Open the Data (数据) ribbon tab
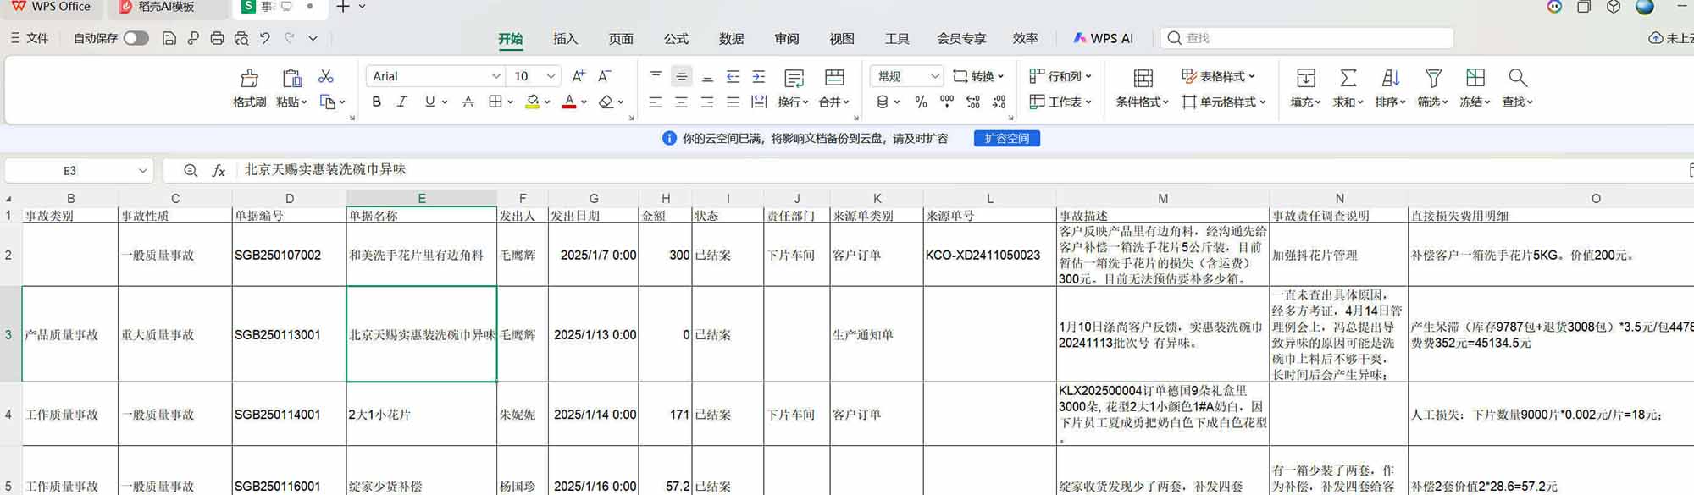This screenshot has height=495, width=1694. click(x=731, y=39)
